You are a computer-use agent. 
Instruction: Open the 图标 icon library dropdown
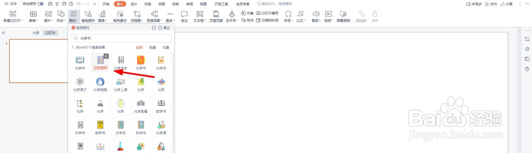coord(73,16)
